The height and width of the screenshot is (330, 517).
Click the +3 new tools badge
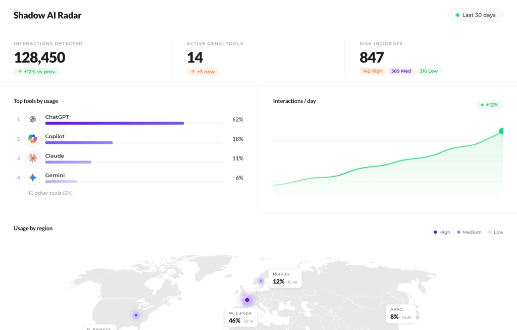pyautogui.click(x=202, y=72)
